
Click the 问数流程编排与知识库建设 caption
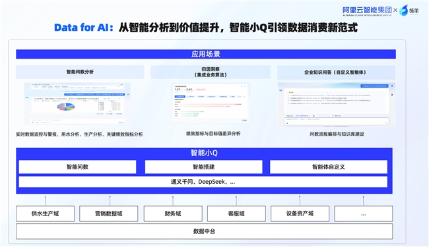click(x=337, y=134)
